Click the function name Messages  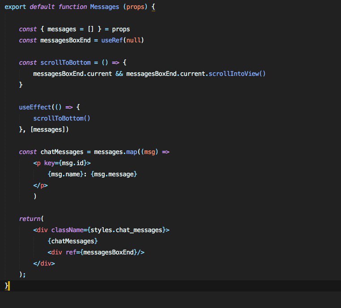click(x=105, y=7)
